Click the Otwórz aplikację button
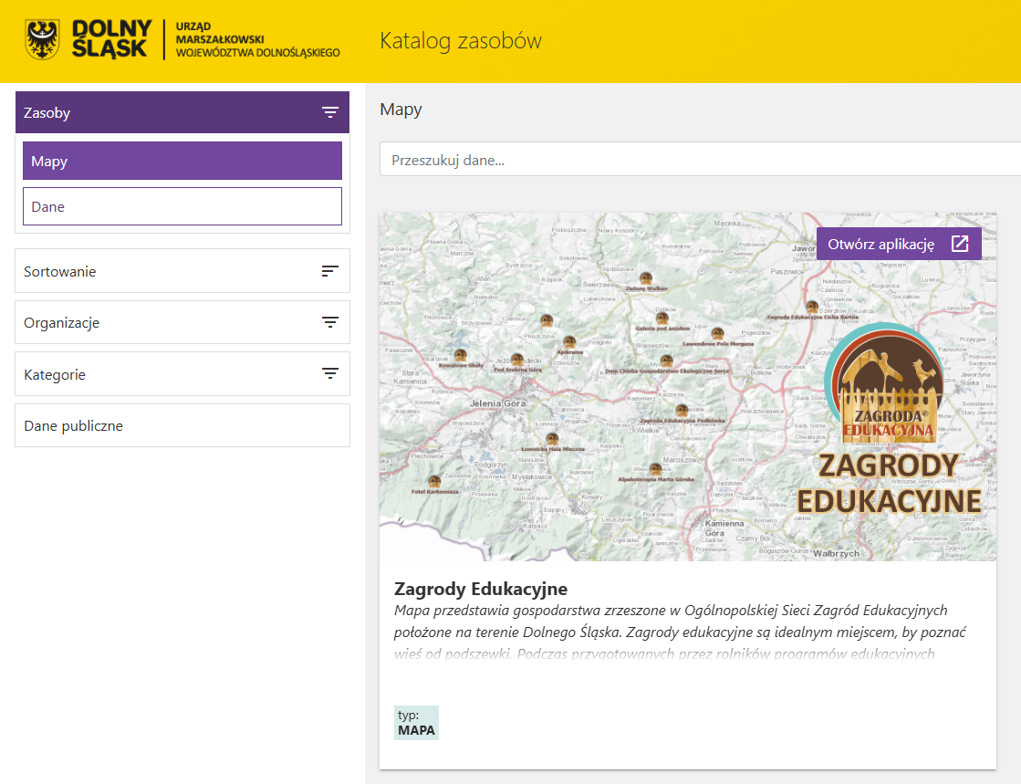 coord(899,245)
